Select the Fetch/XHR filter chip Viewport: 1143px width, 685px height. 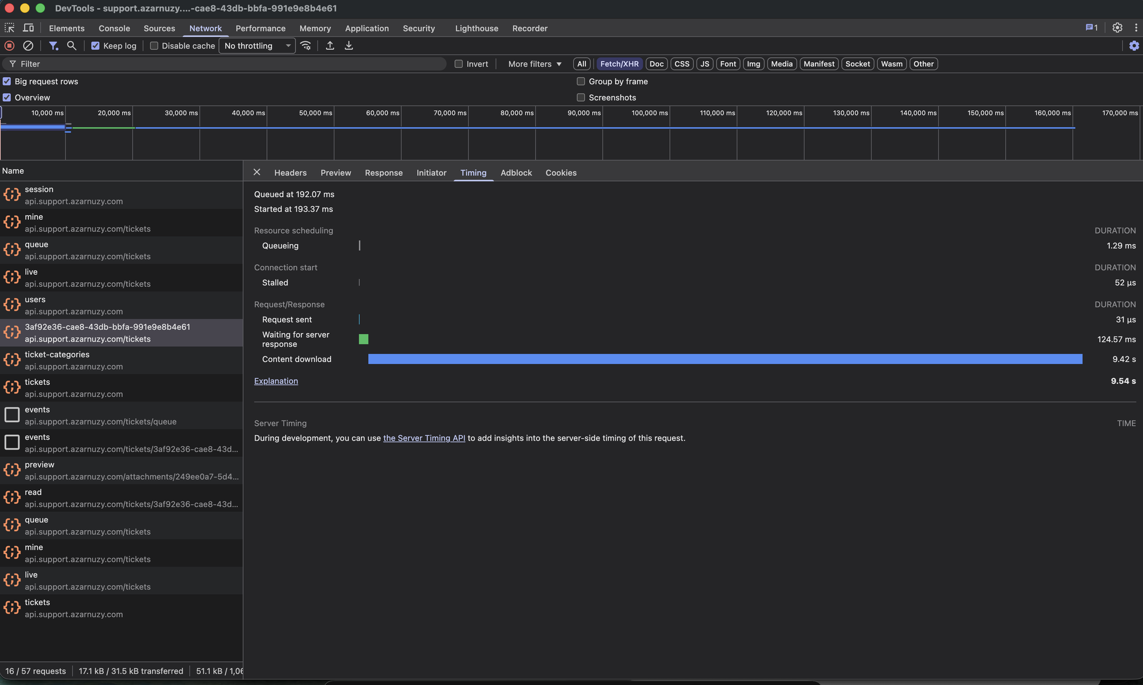(x=619, y=64)
